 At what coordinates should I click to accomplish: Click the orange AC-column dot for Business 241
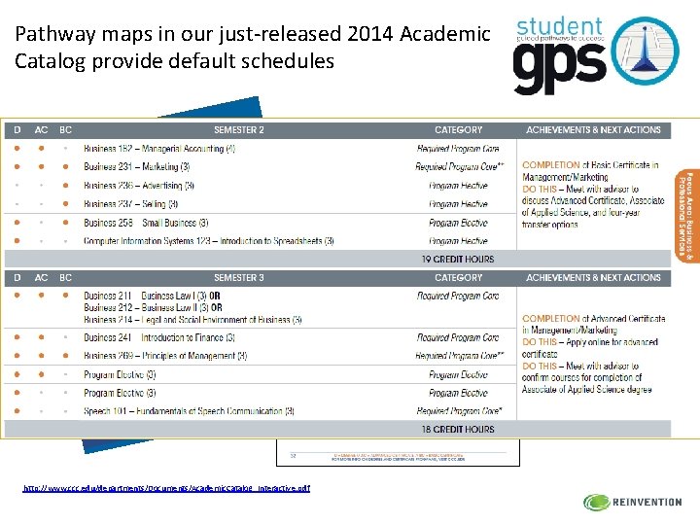click(41, 337)
